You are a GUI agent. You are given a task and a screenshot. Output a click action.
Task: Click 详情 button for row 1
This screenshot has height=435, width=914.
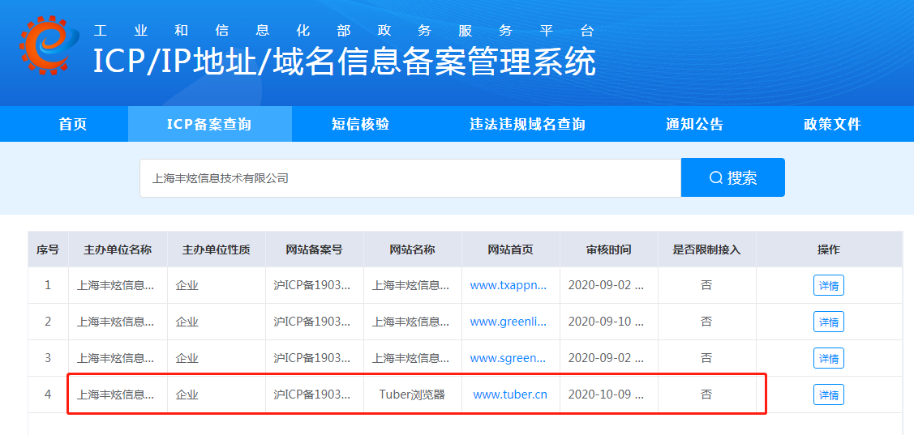tap(828, 285)
